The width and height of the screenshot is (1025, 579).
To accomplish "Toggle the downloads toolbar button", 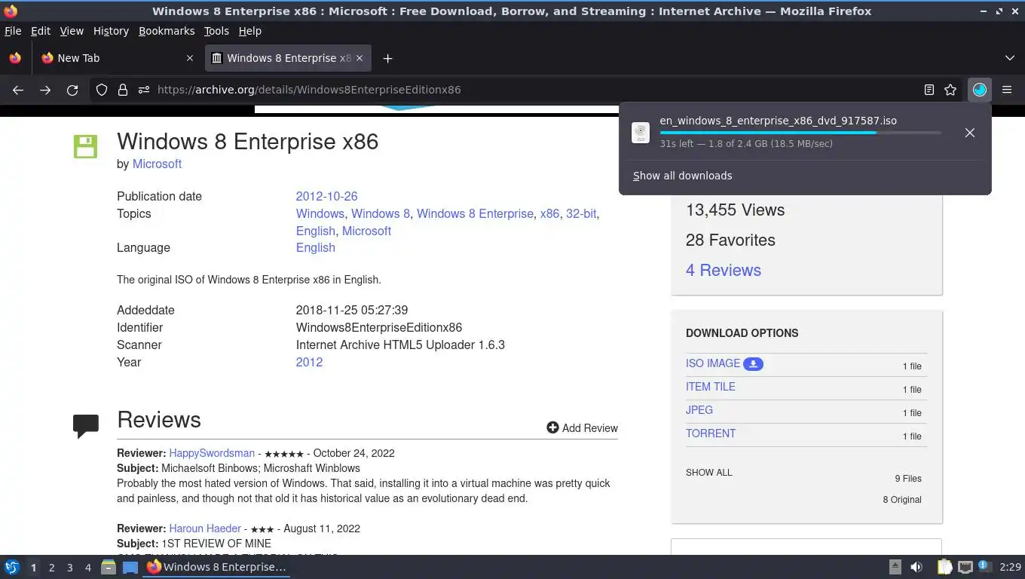I will [980, 90].
